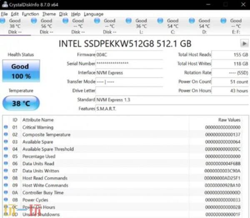Click the 38 °C temperature button
This screenshot has width=250, height=218.
click(x=21, y=103)
